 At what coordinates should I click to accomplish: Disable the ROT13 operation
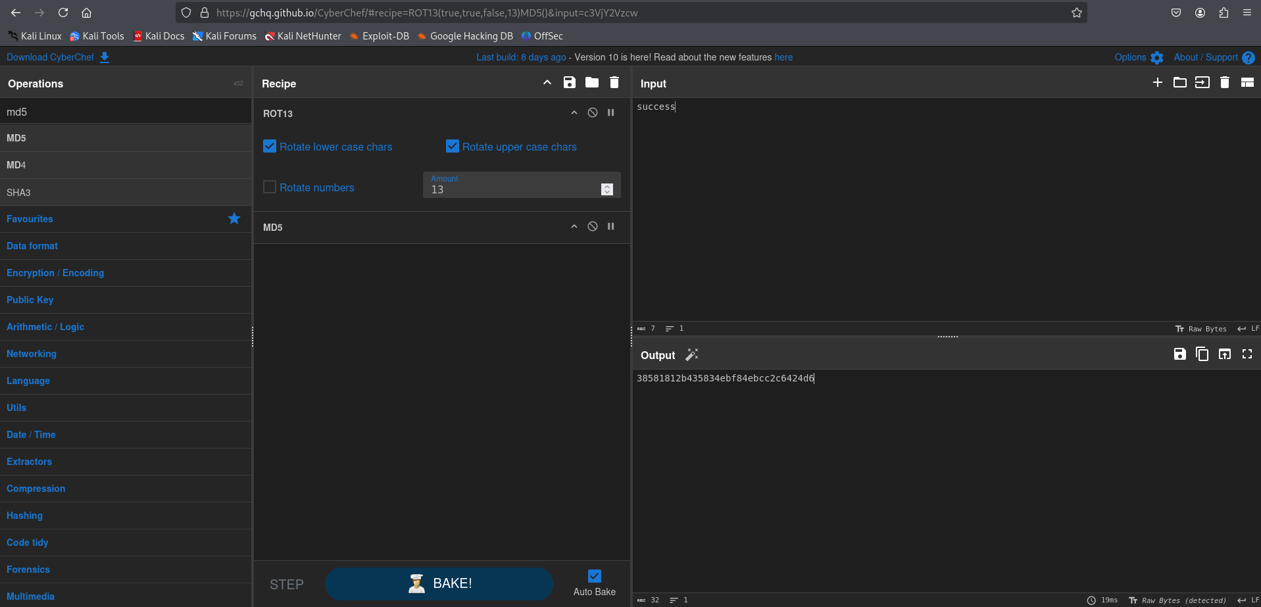tap(593, 112)
